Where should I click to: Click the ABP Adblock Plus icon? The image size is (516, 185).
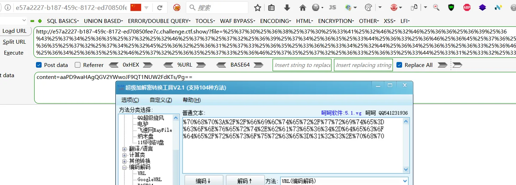[467, 7]
